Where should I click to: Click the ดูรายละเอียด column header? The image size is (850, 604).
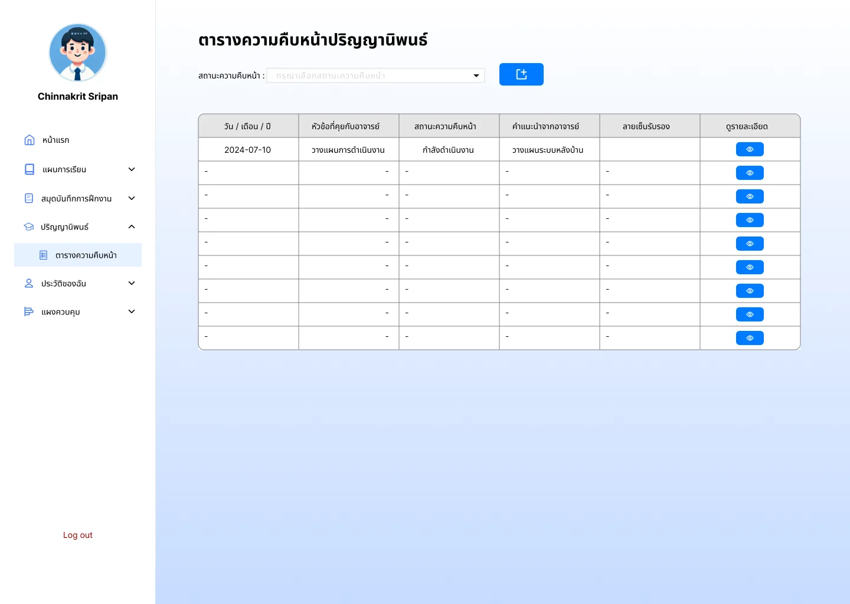coord(750,126)
